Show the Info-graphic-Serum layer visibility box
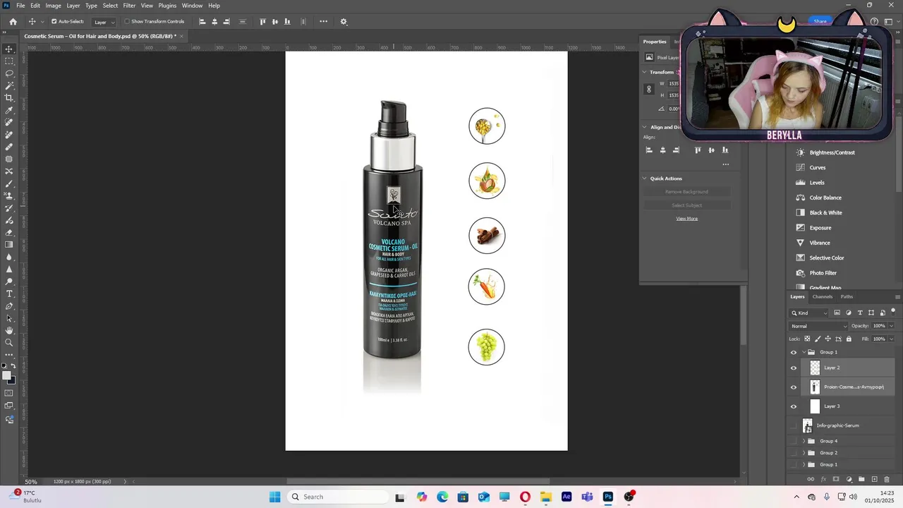 794,425
